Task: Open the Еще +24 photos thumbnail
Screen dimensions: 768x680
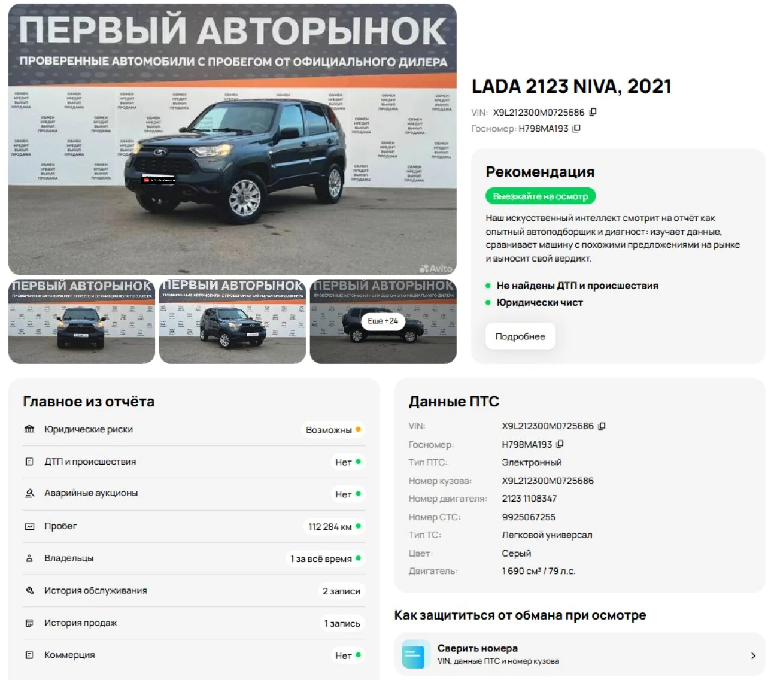Action: [x=383, y=321]
